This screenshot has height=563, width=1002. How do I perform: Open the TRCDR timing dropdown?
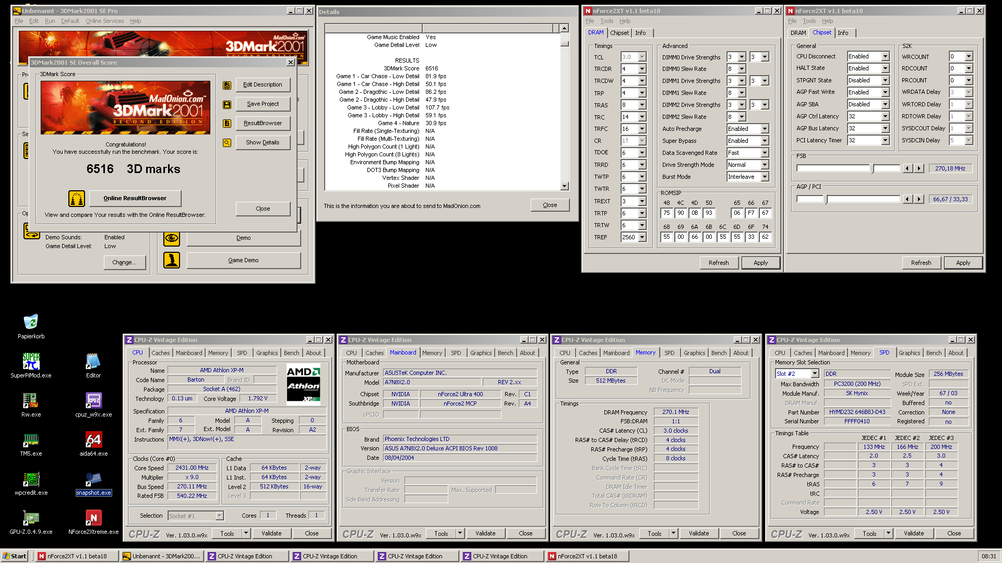coord(642,69)
